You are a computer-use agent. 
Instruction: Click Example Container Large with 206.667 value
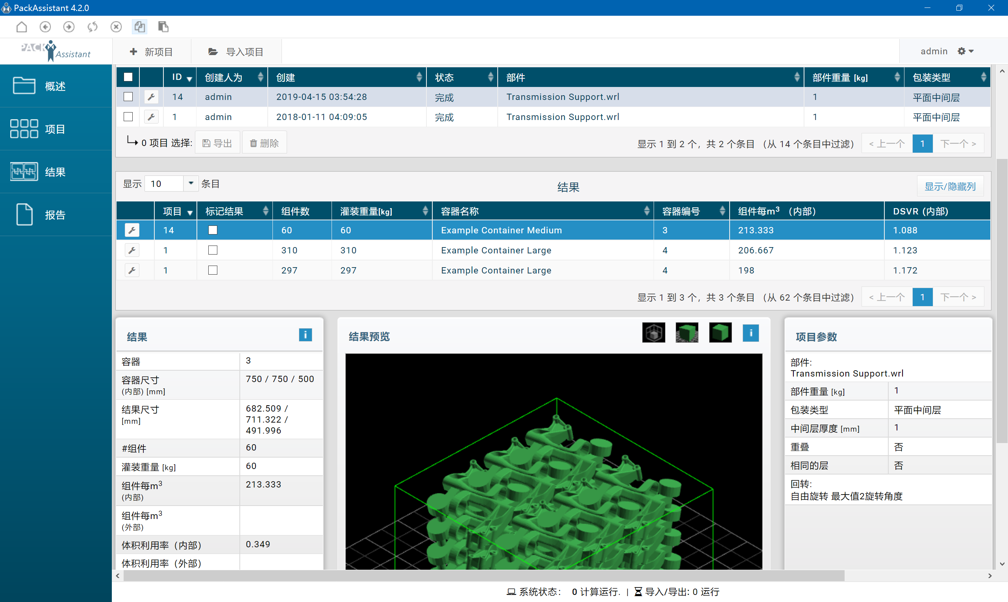[496, 250]
